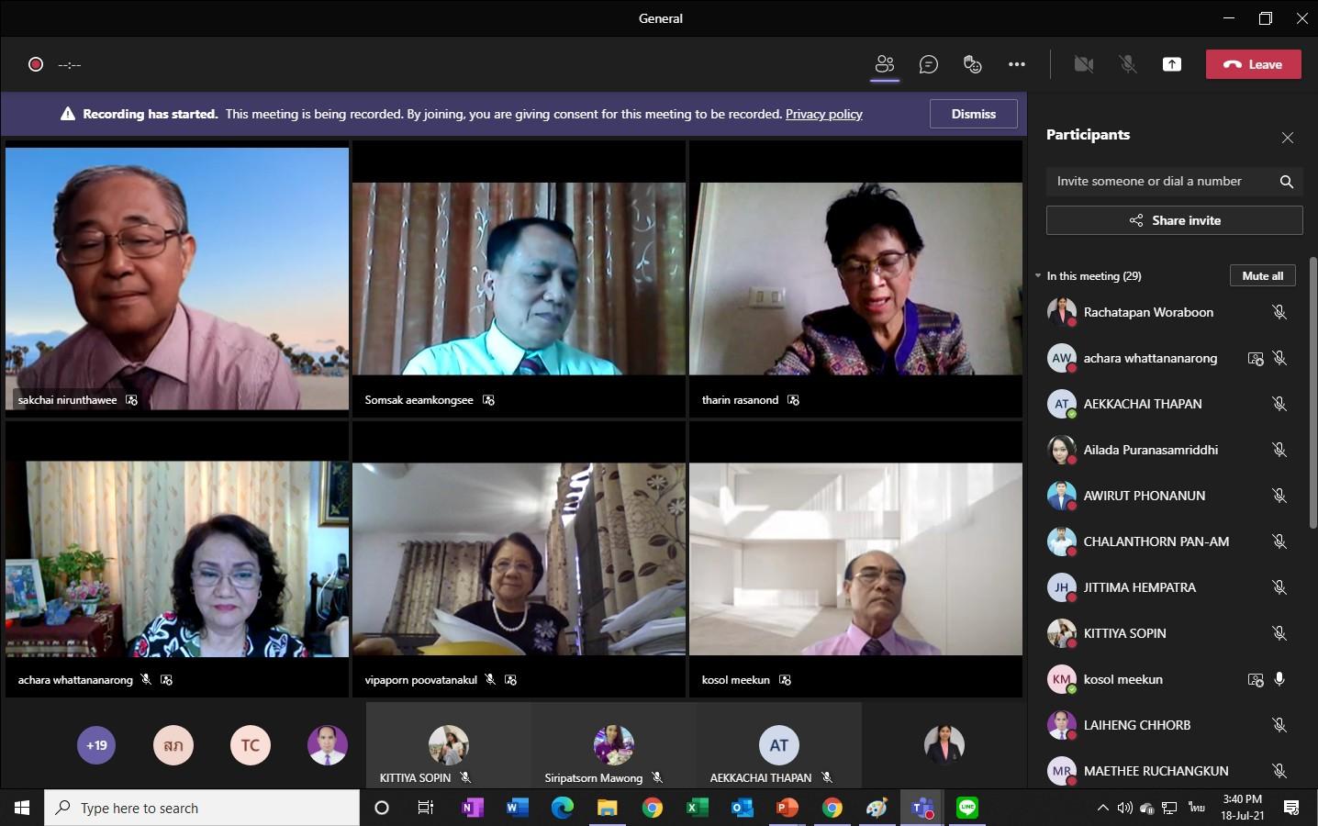Toggle the camera on
The width and height of the screenshot is (1318, 826).
click(x=1084, y=64)
